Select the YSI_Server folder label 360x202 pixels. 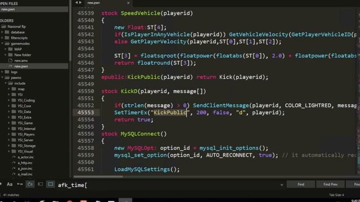pos(25,140)
